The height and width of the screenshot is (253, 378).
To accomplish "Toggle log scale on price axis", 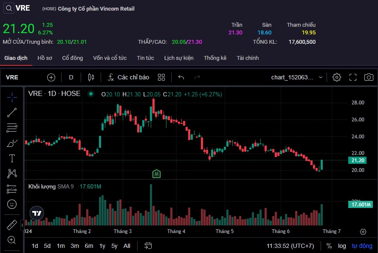I will 342,246.
